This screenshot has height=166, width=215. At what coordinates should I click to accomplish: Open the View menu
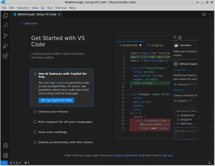click(x=35, y=8)
